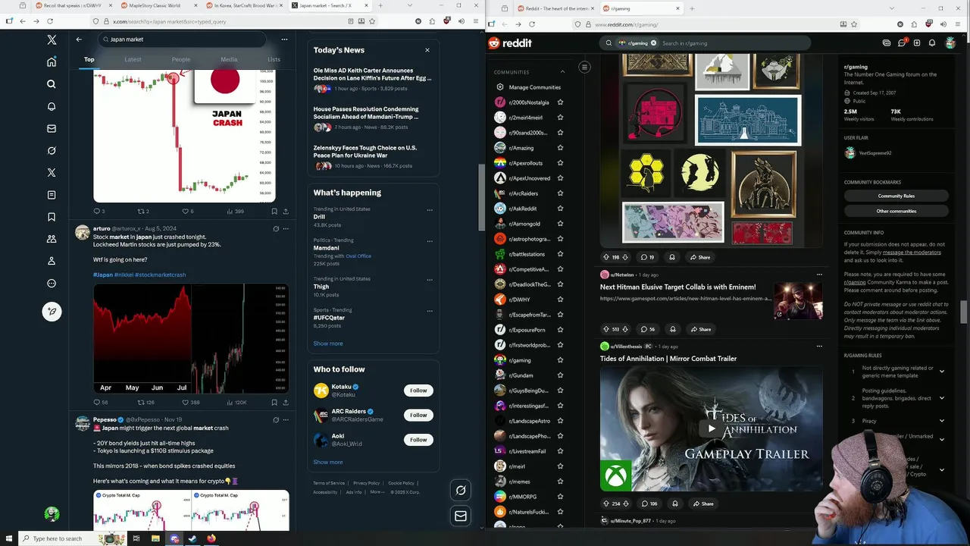The width and height of the screenshot is (970, 546).
Task: Follow ARC Raiders on X
Action: pyautogui.click(x=418, y=415)
